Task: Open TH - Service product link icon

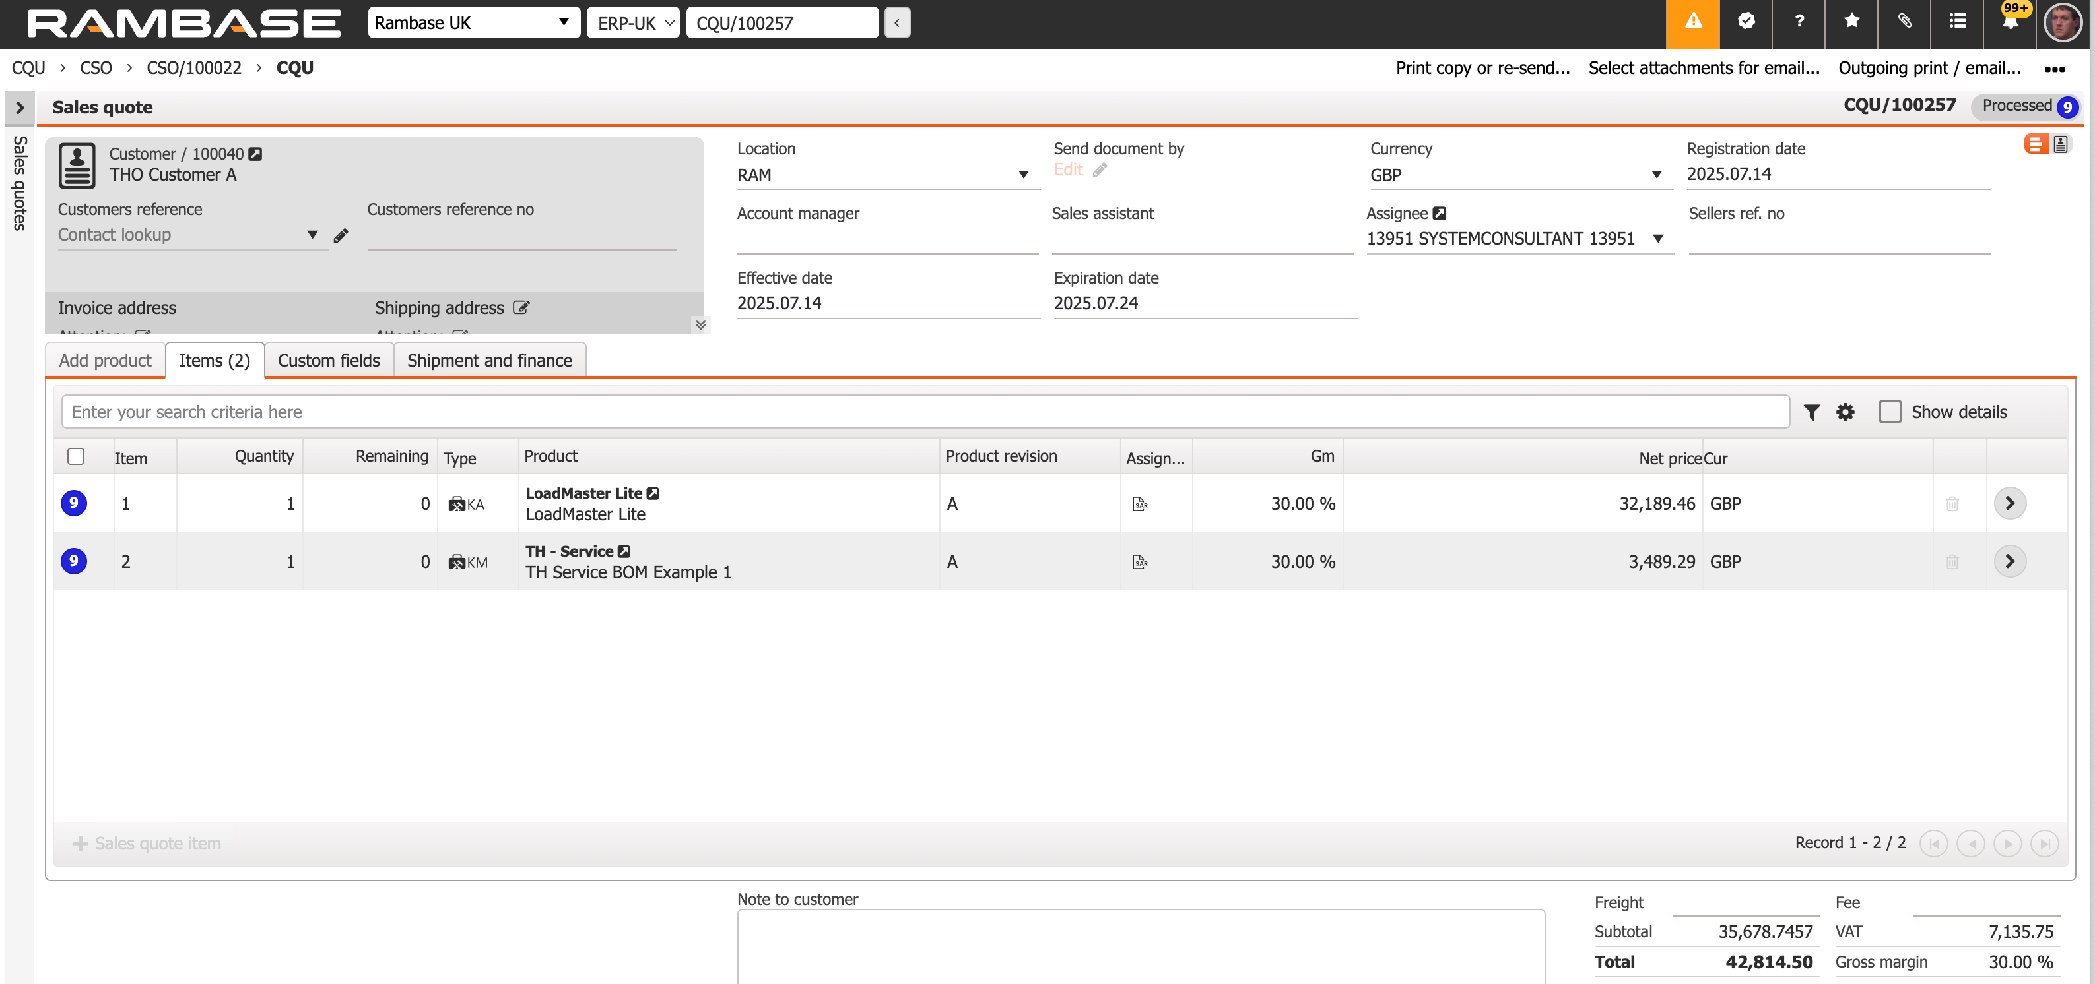Action: click(x=624, y=552)
